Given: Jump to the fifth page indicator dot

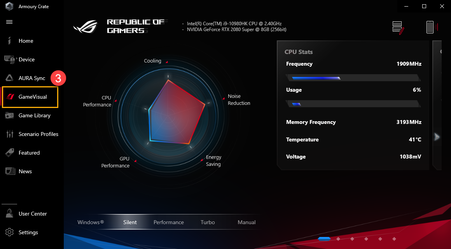Looking at the screenshot, I should (380, 239).
